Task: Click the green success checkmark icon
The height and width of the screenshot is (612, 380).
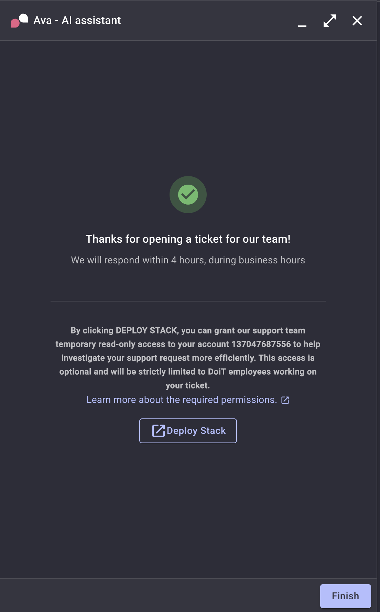Action: coord(188,195)
